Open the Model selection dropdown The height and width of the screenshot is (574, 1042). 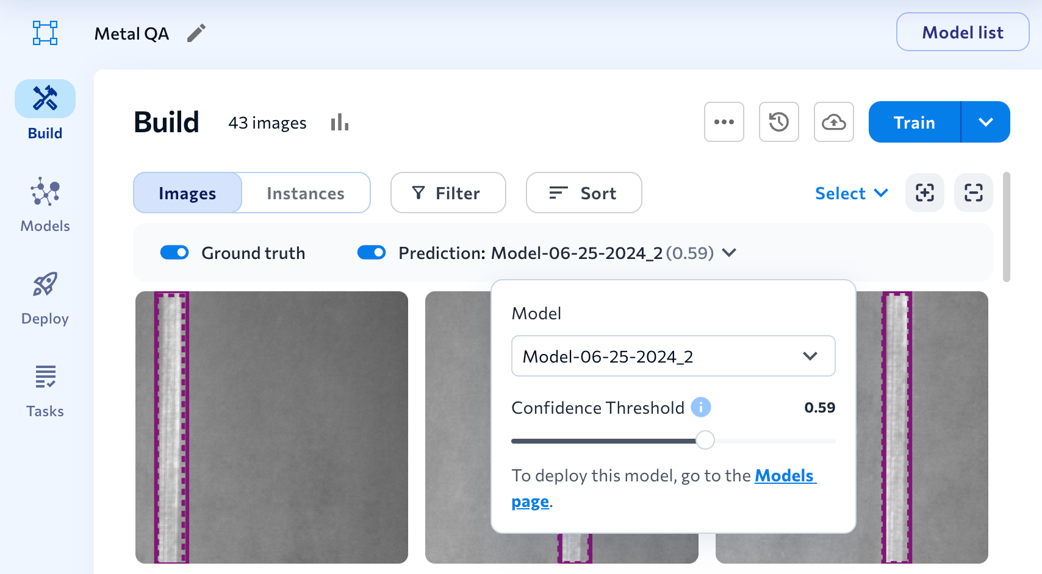673,356
